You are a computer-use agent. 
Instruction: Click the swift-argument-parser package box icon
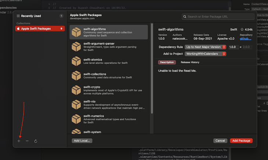pyautogui.click(x=76, y=47)
